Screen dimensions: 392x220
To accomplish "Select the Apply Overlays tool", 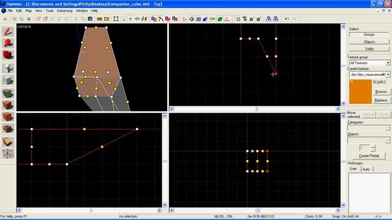I will (x=8, y=129).
